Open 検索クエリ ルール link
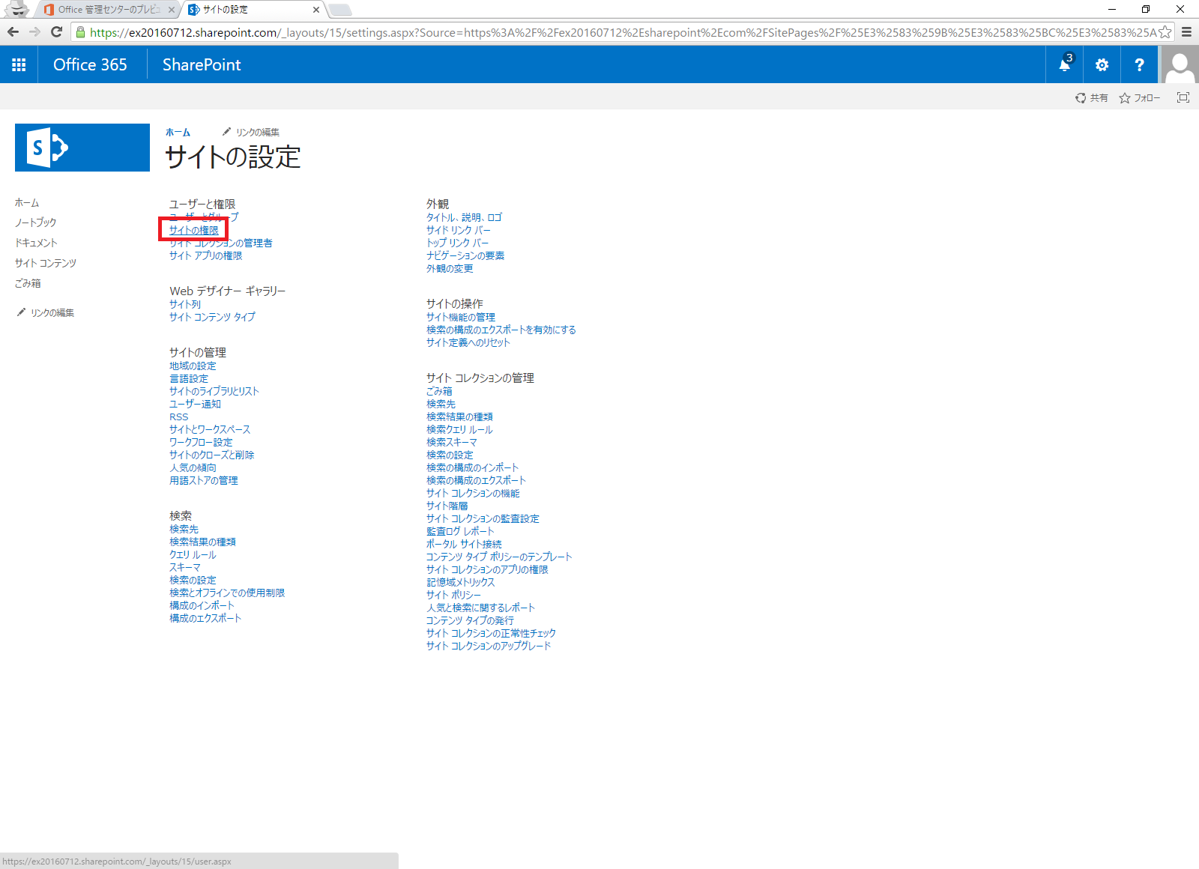 point(459,429)
